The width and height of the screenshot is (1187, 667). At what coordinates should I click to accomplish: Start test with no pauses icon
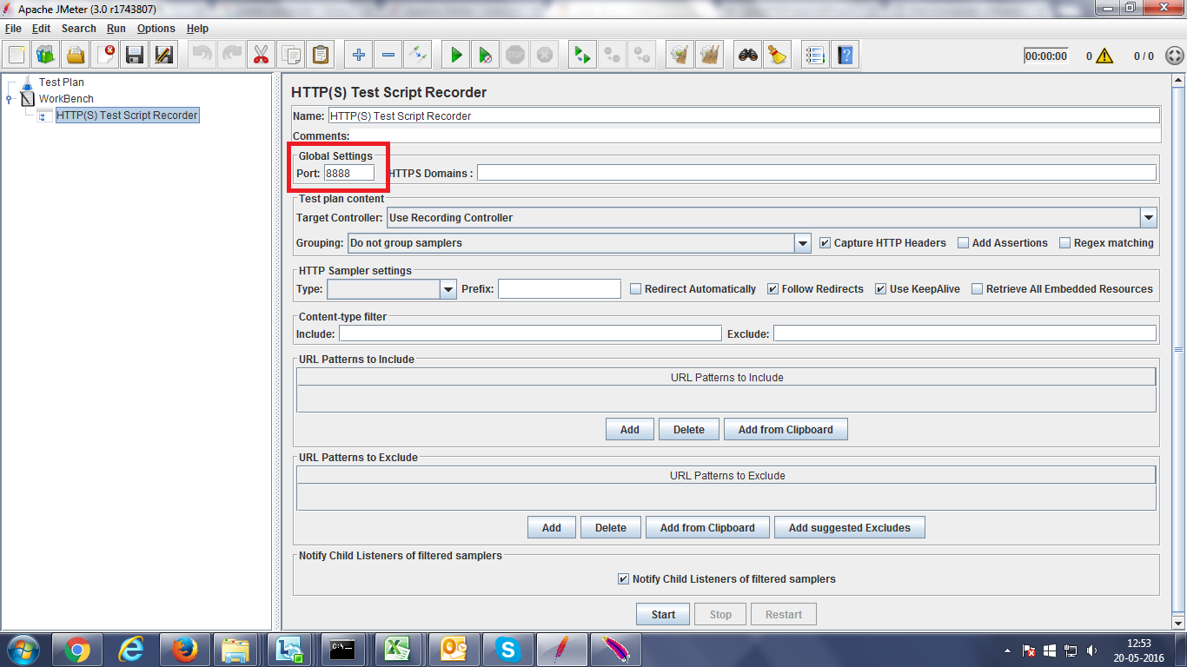(485, 56)
